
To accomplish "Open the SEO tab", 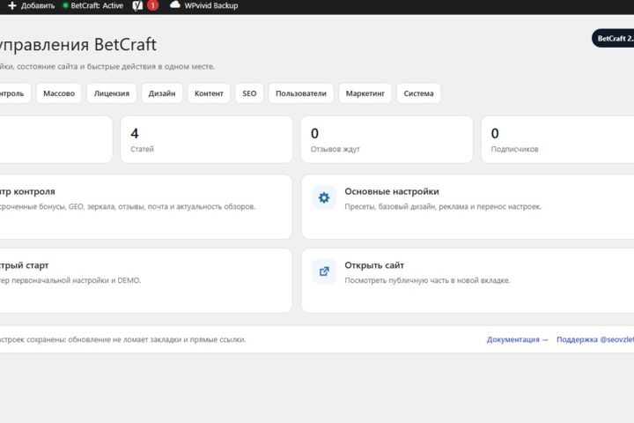I will tap(249, 93).
